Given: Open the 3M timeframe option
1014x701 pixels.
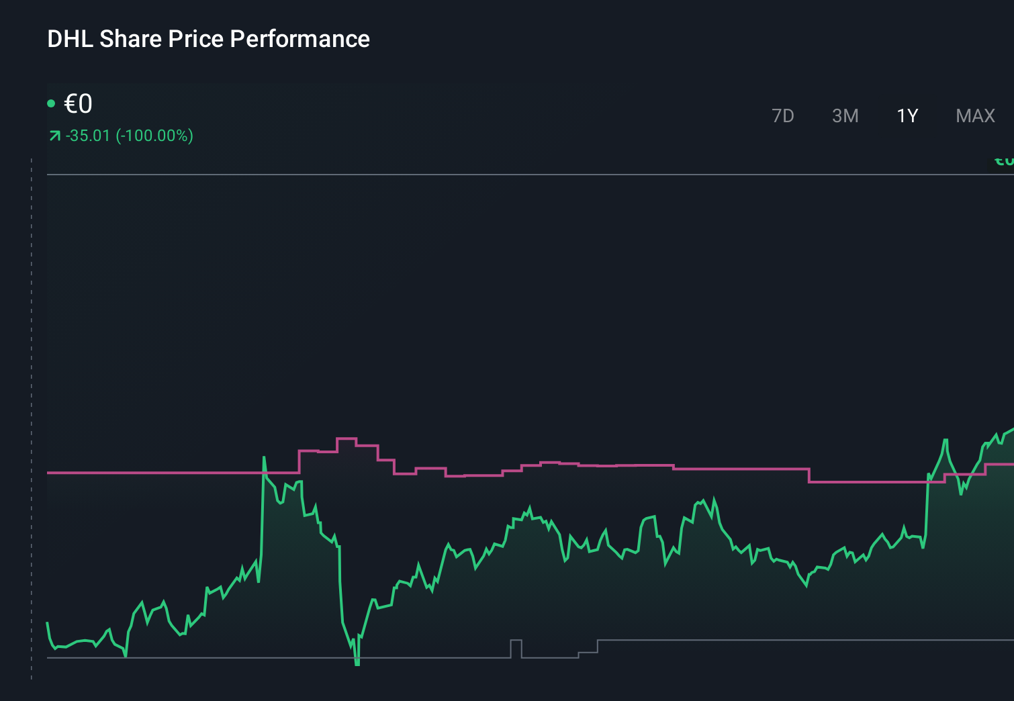Looking at the screenshot, I should coord(845,115).
